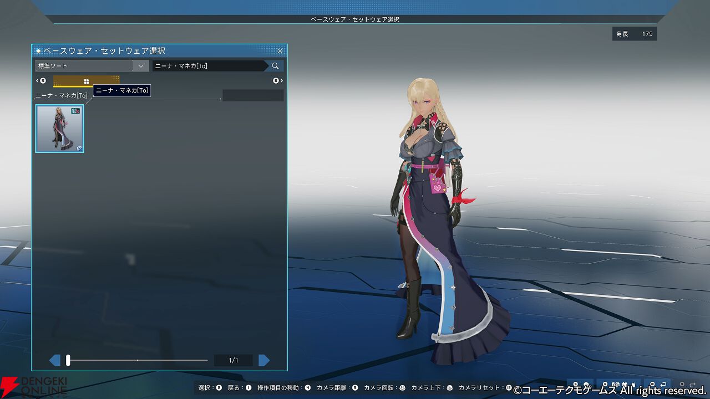The height and width of the screenshot is (399, 710).
Task: Switch to the next category tab arrow
Action: (x=278, y=81)
